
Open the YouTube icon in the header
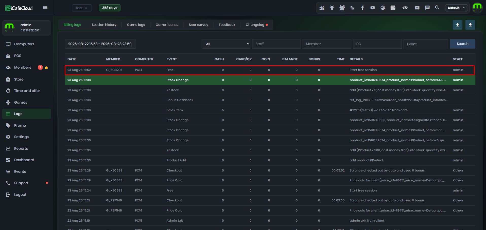pyautogui.click(x=373, y=8)
